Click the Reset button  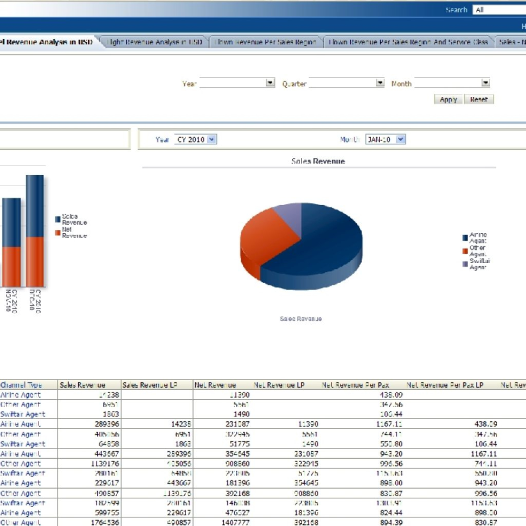pyautogui.click(x=479, y=99)
